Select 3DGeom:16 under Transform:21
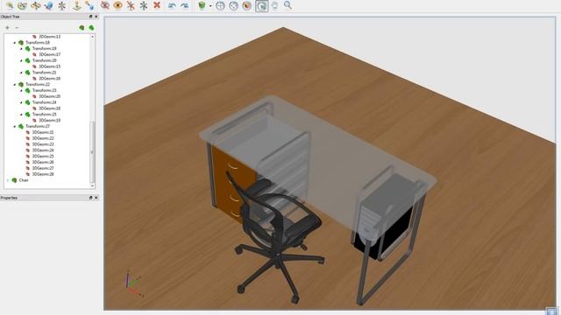This screenshot has width=561, height=315. [x=49, y=78]
